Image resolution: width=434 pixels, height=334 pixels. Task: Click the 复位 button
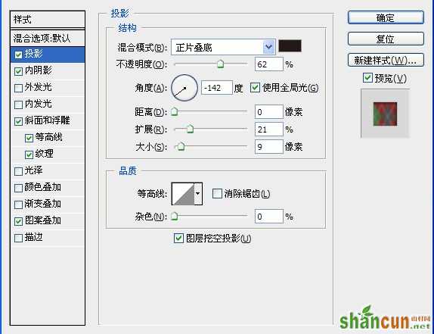[386, 39]
